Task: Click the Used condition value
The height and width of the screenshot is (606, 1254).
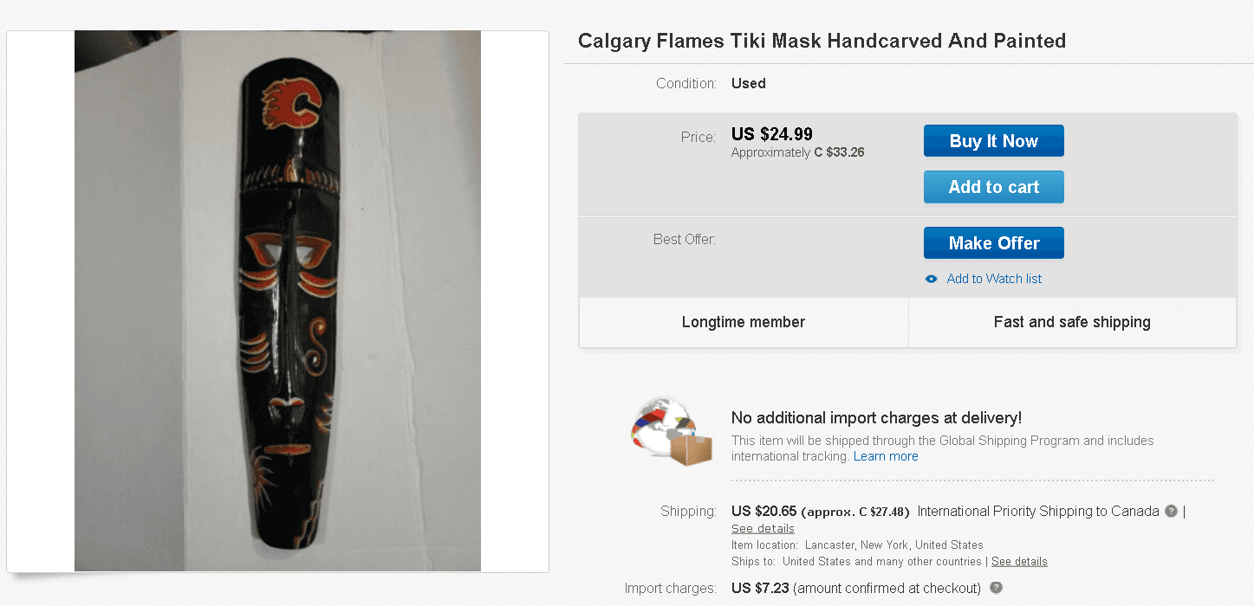Action: coord(748,83)
